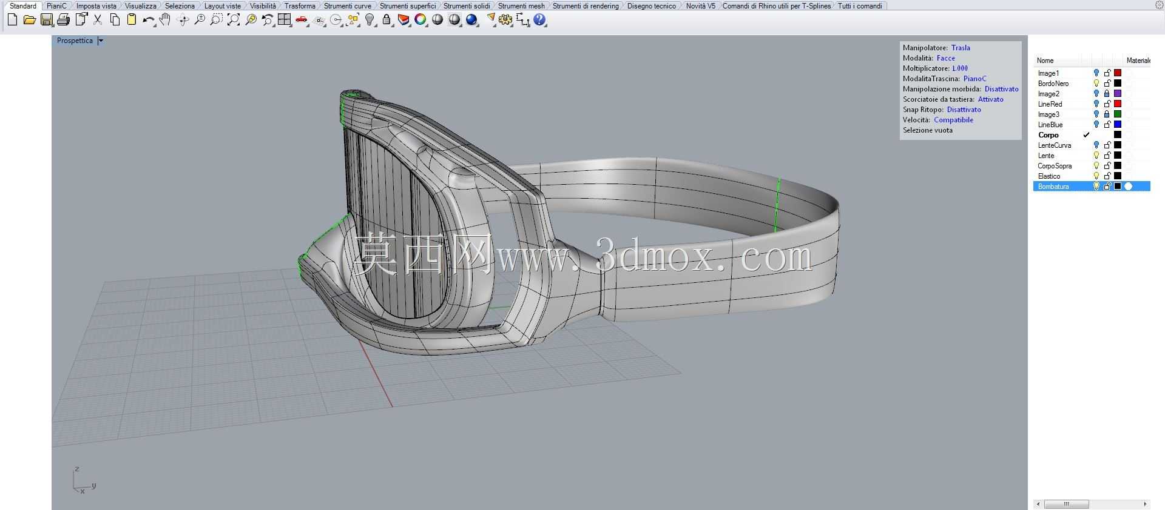Image resolution: width=1165 pixels, height=510 pixels.
Task: Toggle visibility bulb of BordoNero layer
Action: (x=1096, y=84)
